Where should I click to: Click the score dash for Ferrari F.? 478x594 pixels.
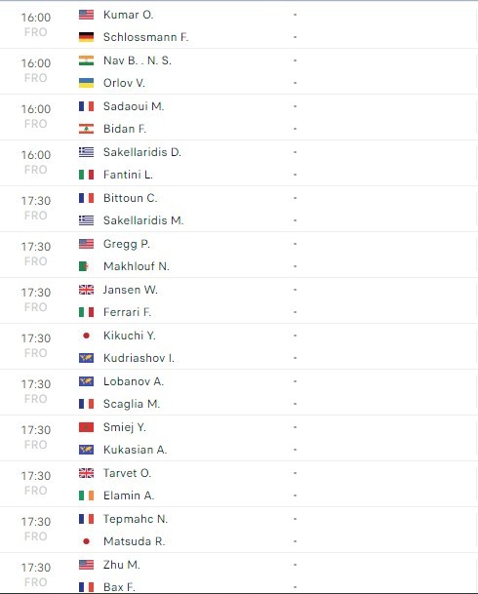coord(295,312)
